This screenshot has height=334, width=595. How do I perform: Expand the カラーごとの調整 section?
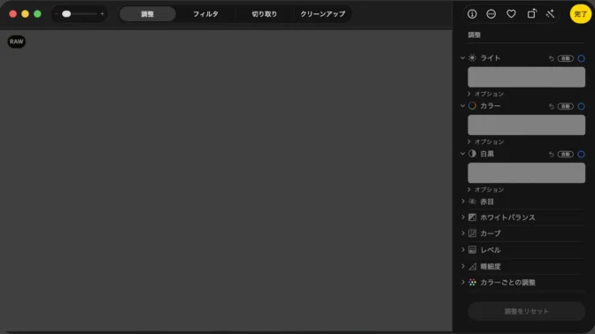coord(463,282)
